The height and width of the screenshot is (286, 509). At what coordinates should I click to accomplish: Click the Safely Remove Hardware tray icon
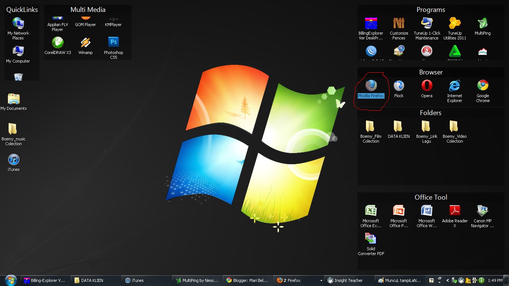[454, 280]
